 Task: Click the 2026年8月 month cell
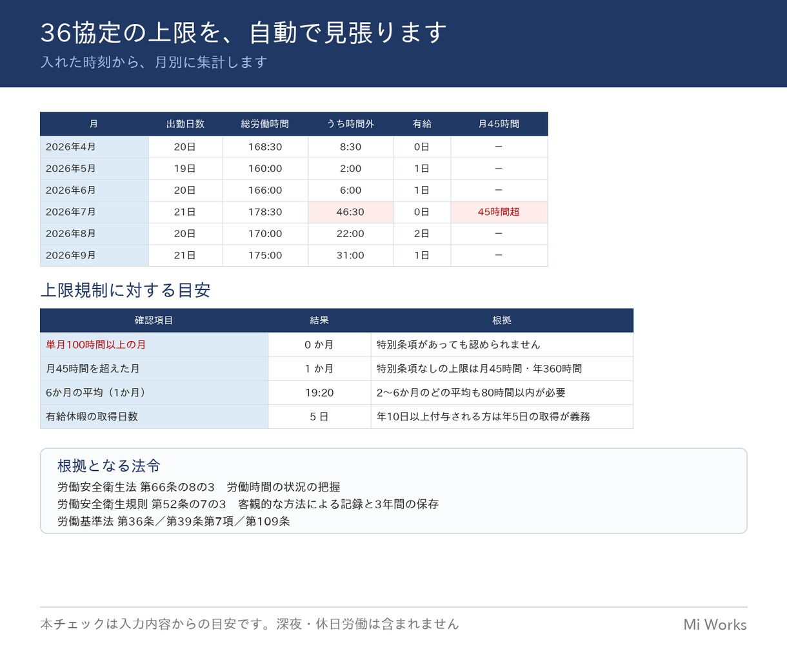pyautogui.click(x=94, y=234)
